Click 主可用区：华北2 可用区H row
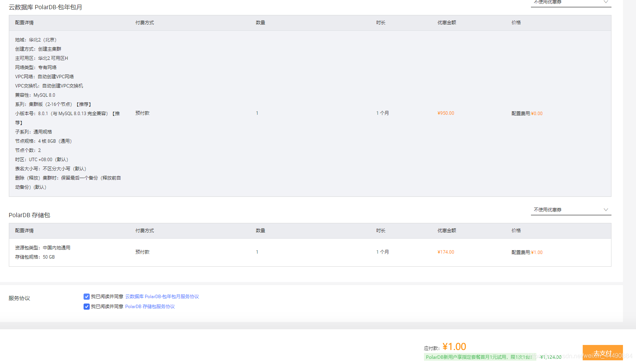Image resolution: width=636 pixels, height=363 pixels. [x=42, y=58]
